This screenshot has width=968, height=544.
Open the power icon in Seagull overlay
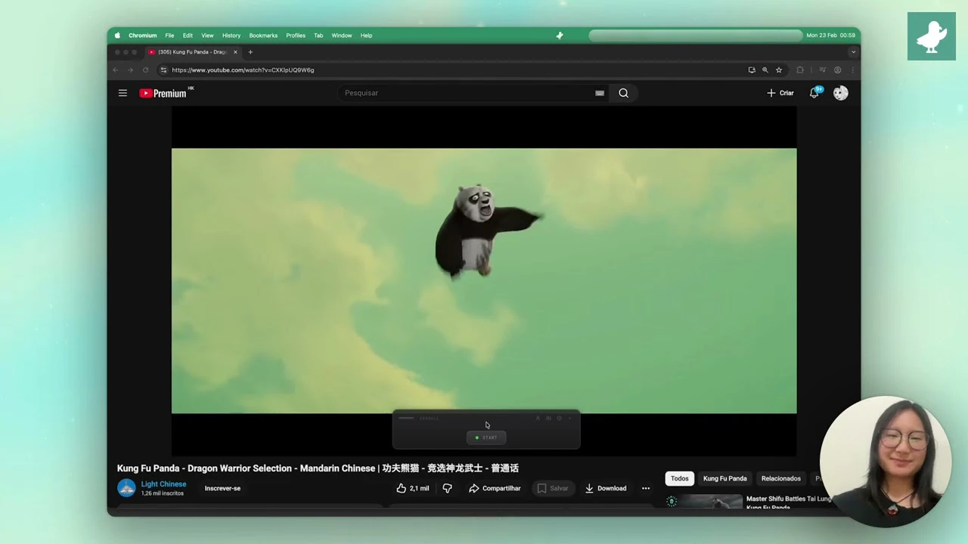pyautogui.click(x=560, y=419)
